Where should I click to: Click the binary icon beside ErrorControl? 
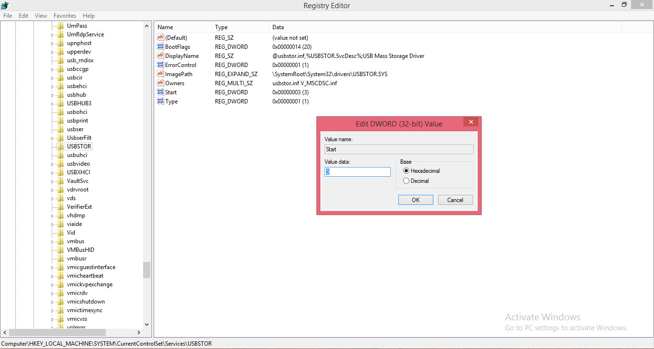click(x=160, y=65)
